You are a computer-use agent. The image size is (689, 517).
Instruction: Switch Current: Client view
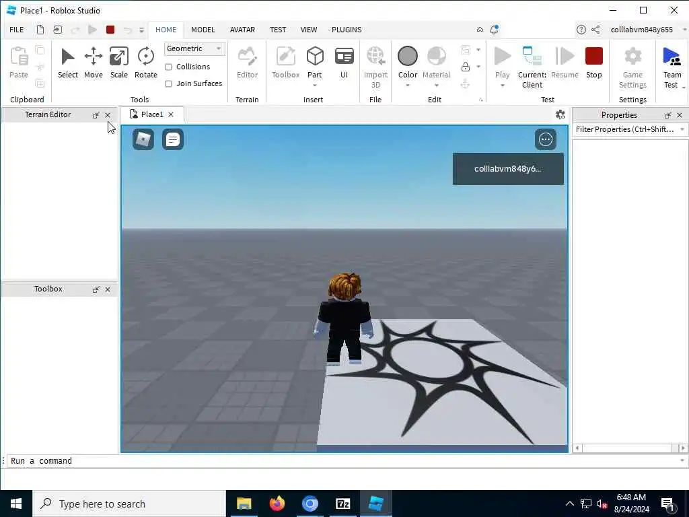coord(532,67)
